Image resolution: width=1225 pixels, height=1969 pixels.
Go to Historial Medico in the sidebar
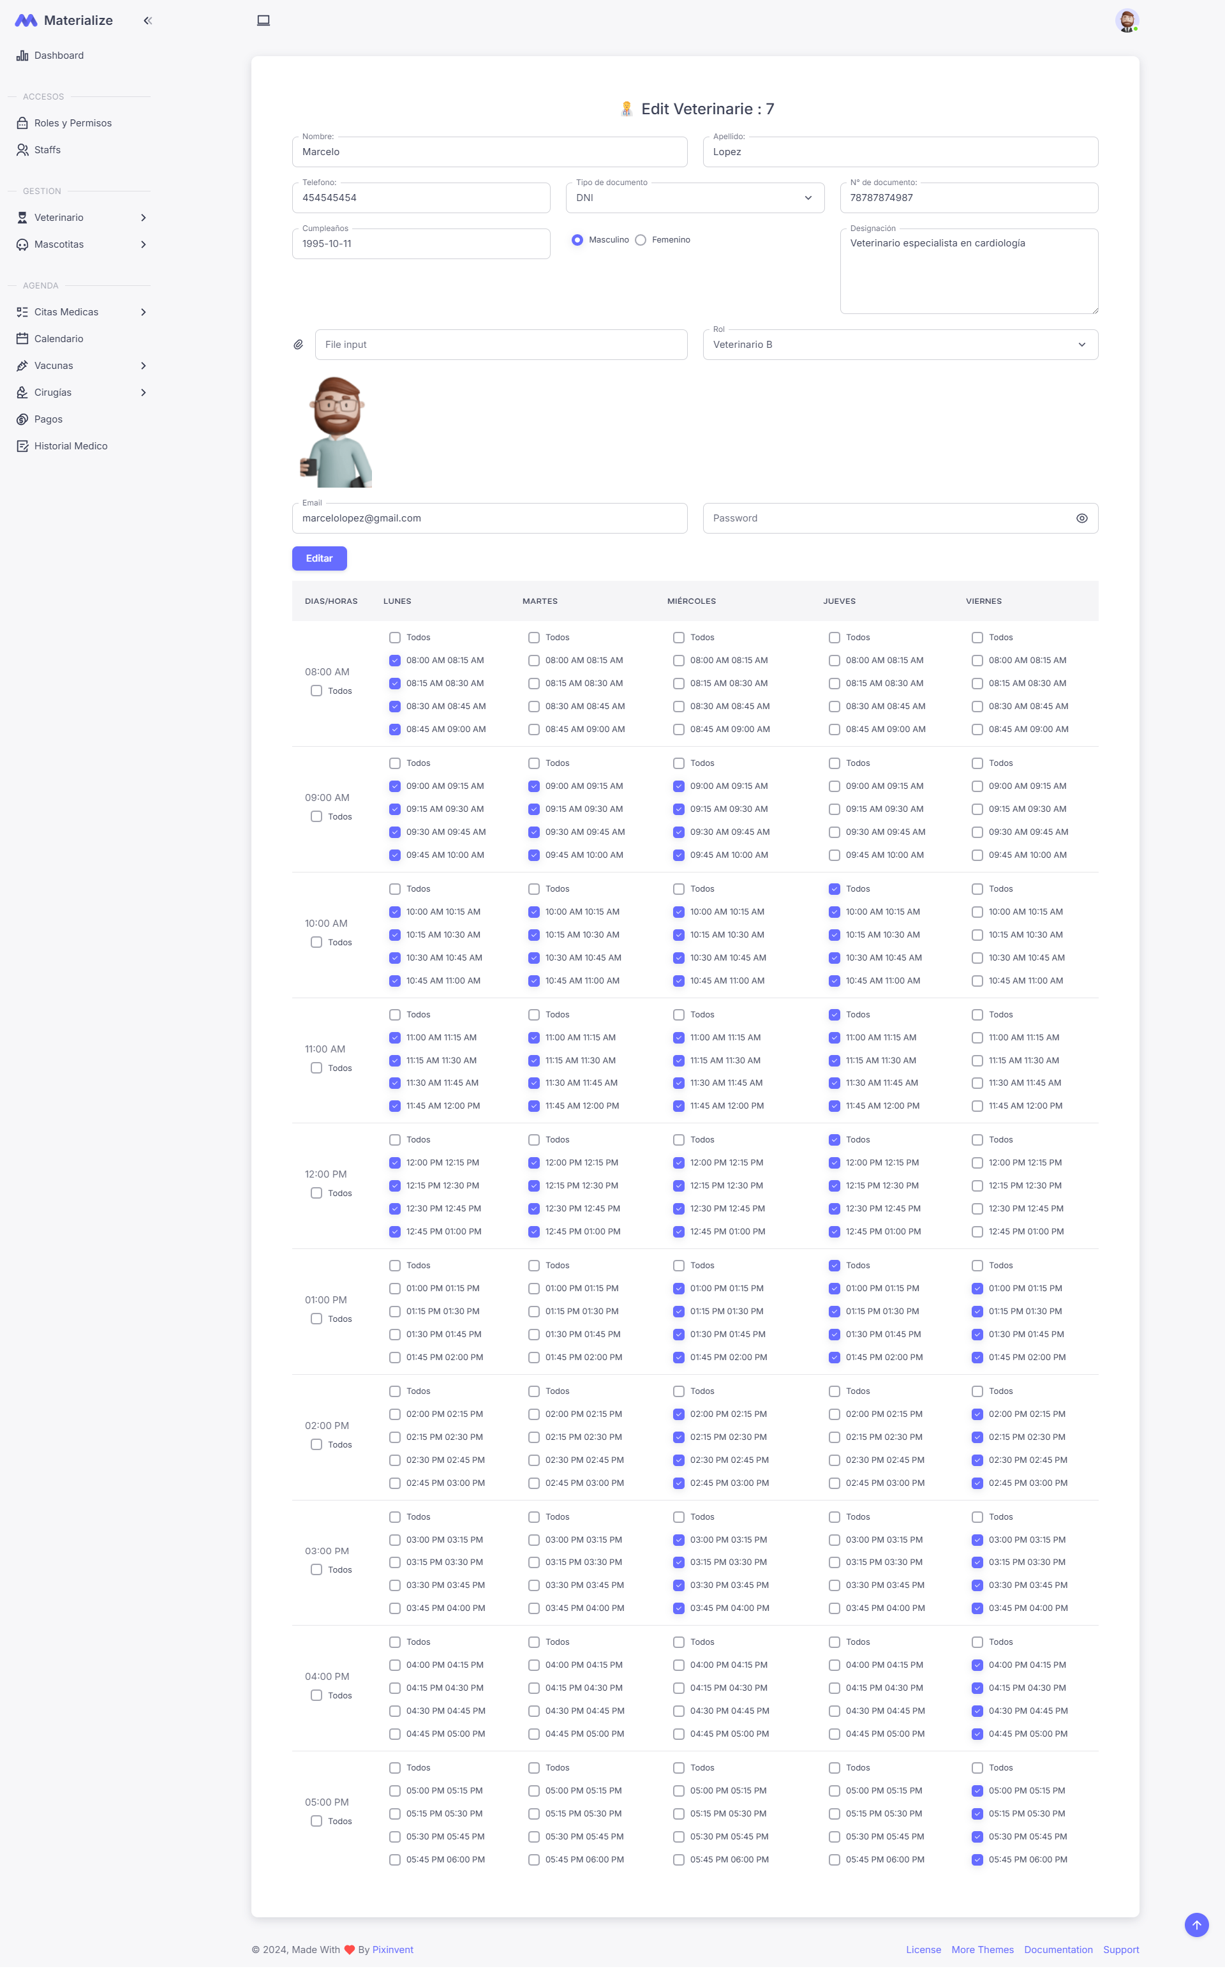70,445
